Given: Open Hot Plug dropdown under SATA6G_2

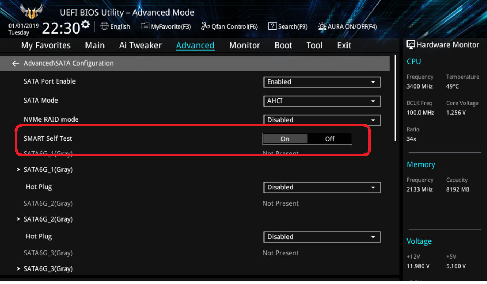Looking at the screenshot, I should coord(322,237).
